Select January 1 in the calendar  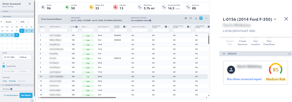pyautogui.click(x=22, y=31)
